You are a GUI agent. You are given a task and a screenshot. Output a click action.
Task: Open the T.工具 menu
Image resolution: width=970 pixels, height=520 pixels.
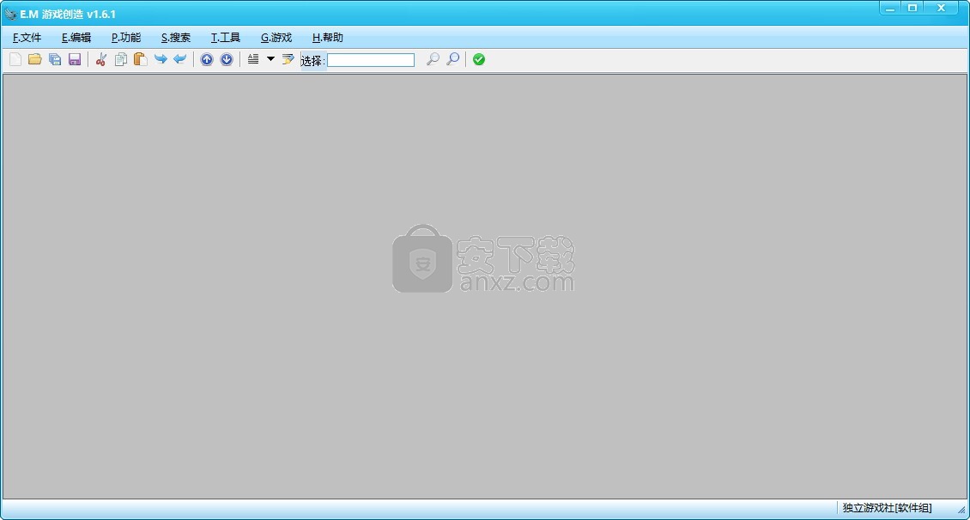(225, 38)
